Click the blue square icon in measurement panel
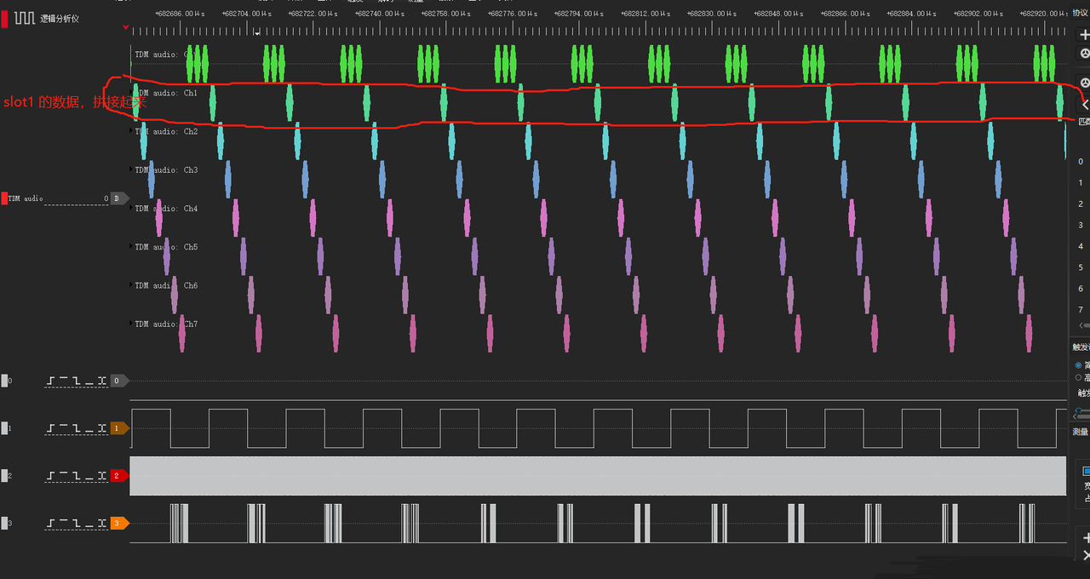This screenshot has height=579, width=1090. 1087,471
